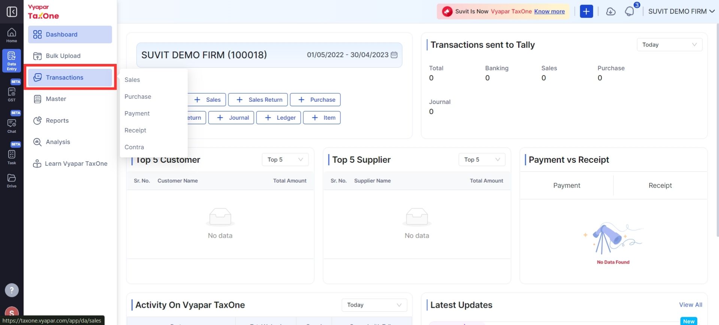Open Analysis in sidebar
This screenshot has height=325, width=719.
pos(70,142)
